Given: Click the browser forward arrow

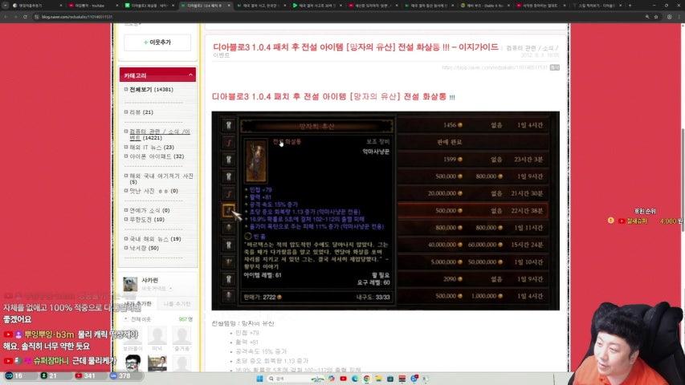Looking at the screenshot, I should (x=15, y=17).
